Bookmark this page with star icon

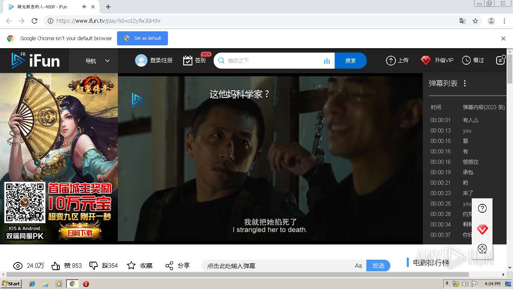tap(475, 21)
